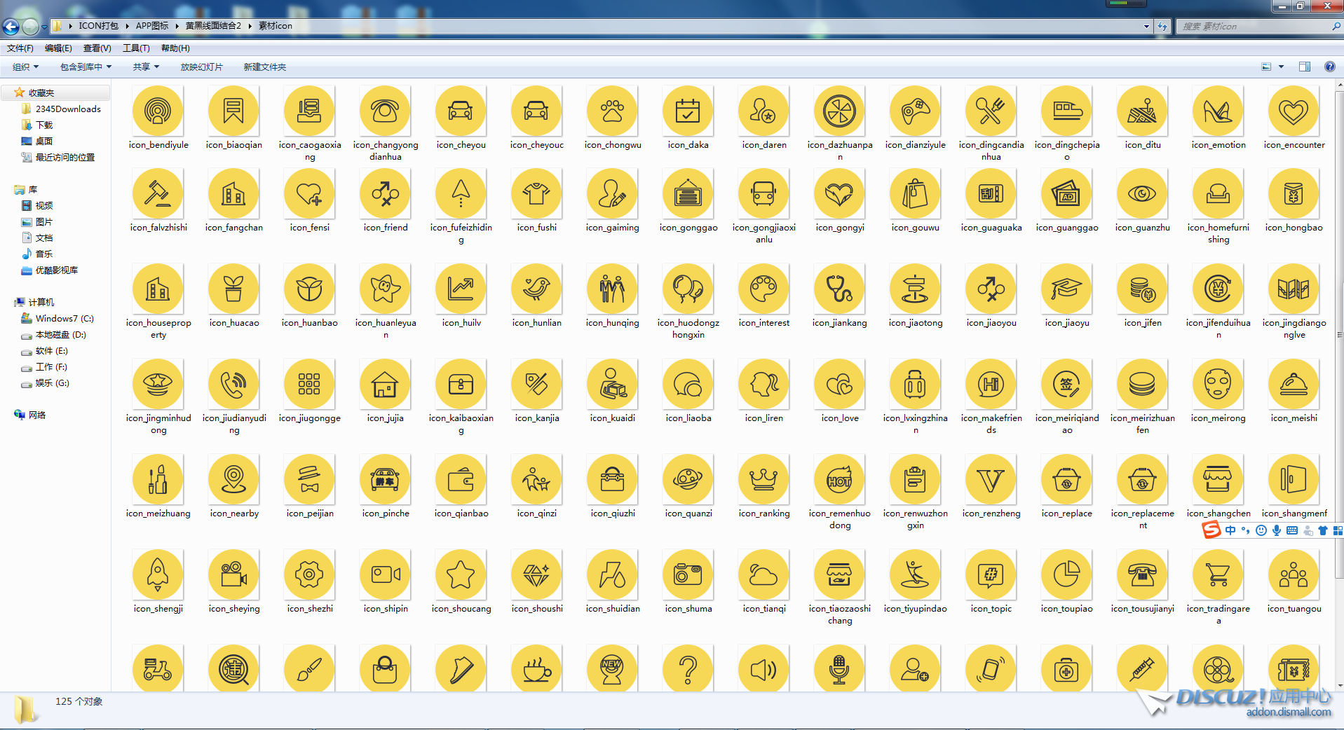Click the icon_shezhi gear icon file

309,575
